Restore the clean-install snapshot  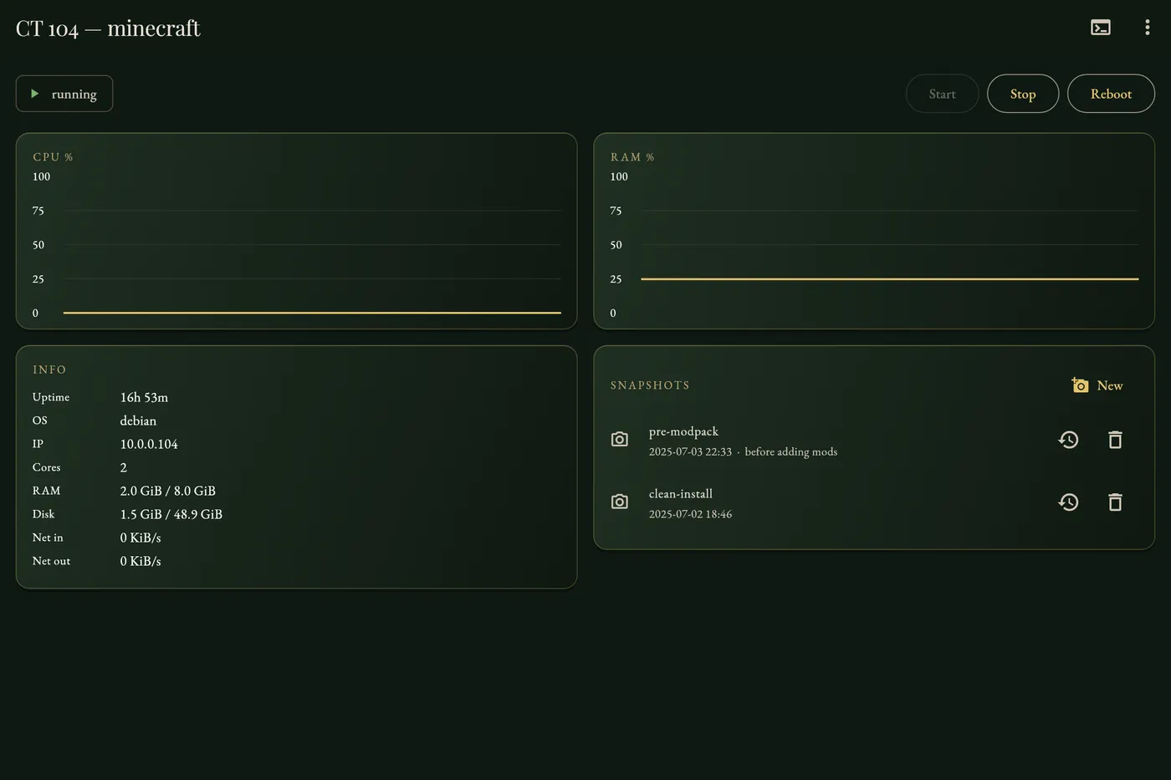click(x=1068, y=502)
